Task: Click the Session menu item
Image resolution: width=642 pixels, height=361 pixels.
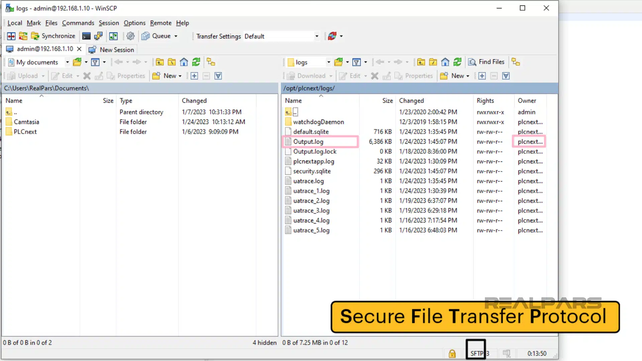Action: pyautogui.click(x=108, y=23)
